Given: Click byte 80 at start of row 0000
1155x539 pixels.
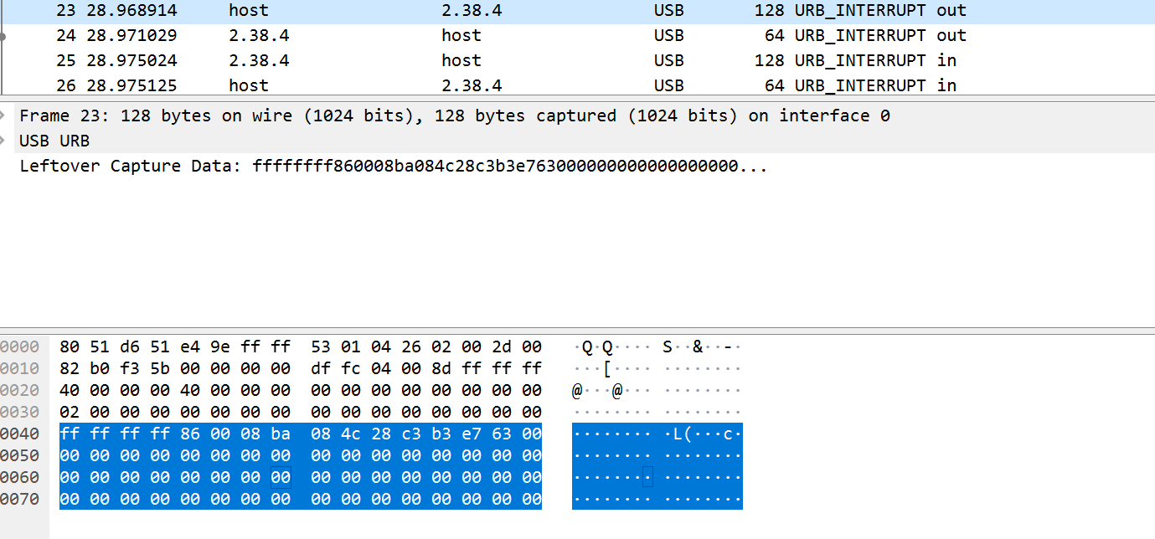Looking at the screenshot, I should (x=70, y=347).
